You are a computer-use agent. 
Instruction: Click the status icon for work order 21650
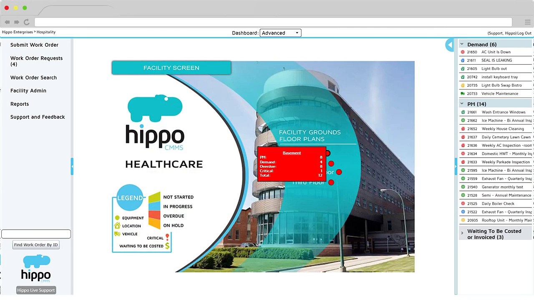pos(463,52)
